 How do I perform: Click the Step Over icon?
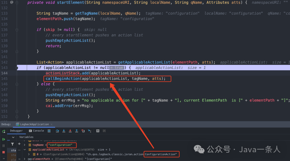coord(57,131)
